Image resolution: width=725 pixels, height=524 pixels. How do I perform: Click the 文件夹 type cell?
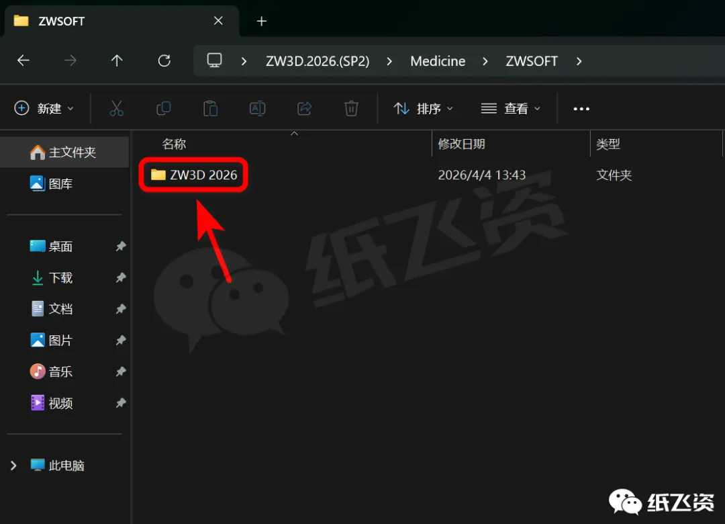coord(614,175)
